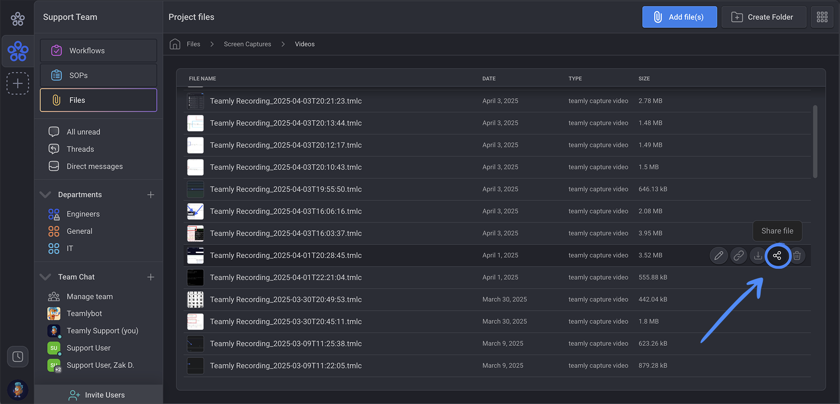Select Teamly Recording_2025-04-03T20:13:44.tmlc
This screenshot has height=404, width=840.
[x=286, y=123]
